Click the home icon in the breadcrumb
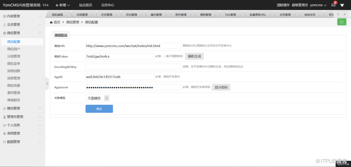This screenshot has width=351, height=167. coord(51,22)
